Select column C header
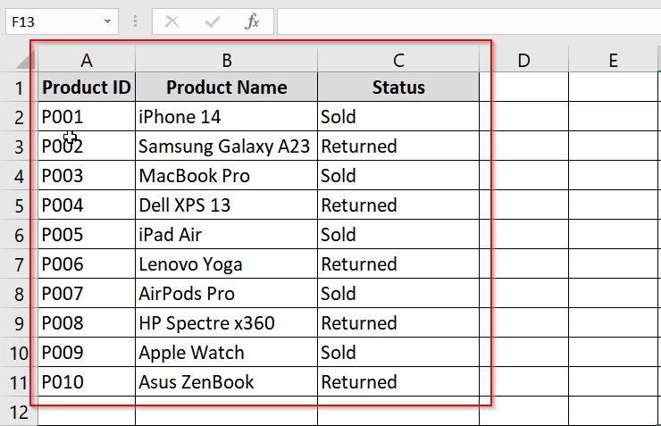Image resolution: width=661 pixels, height=426 pixels. coord(398,60)
